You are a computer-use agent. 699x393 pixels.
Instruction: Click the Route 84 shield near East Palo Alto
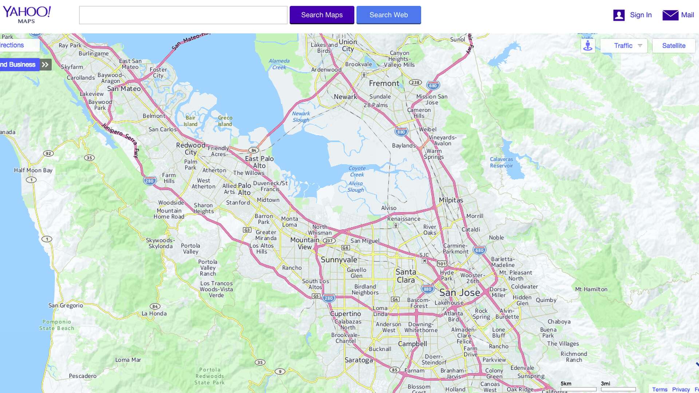tap(253, 150)
